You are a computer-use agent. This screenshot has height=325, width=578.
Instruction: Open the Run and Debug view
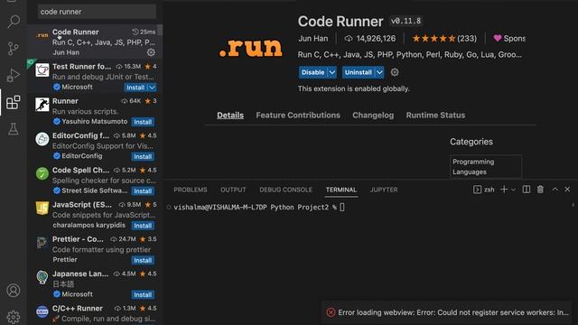click(x=14, y=76)
